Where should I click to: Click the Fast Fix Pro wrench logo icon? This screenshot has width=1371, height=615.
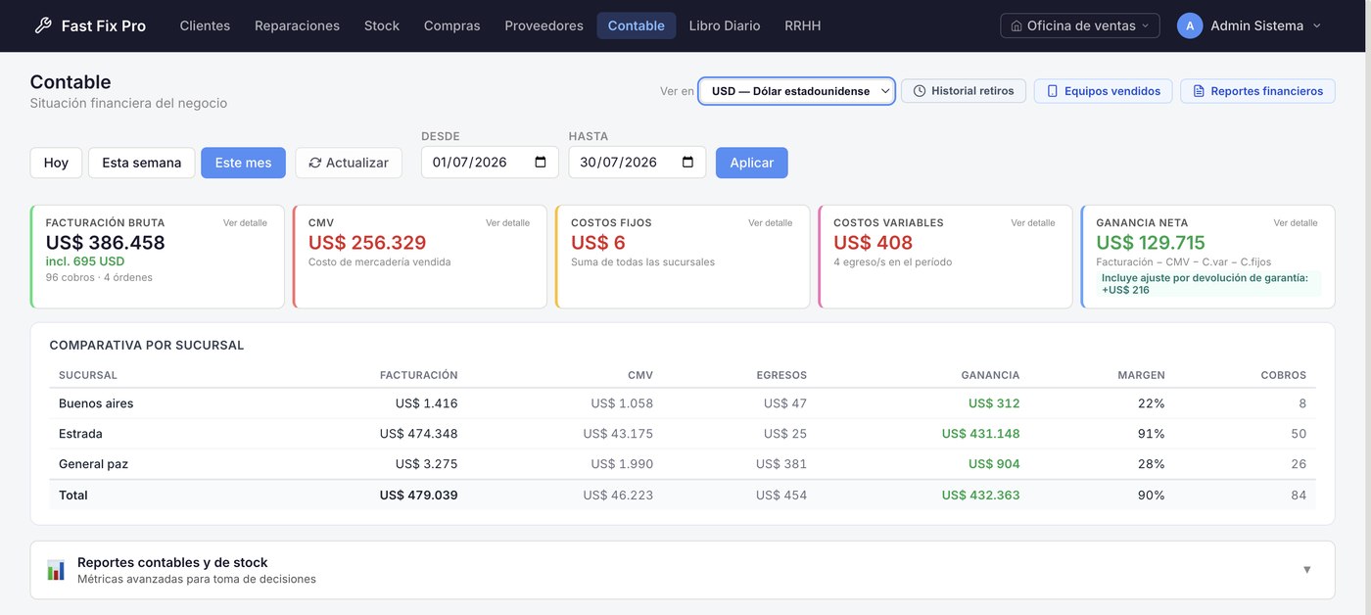pos(43,25)
